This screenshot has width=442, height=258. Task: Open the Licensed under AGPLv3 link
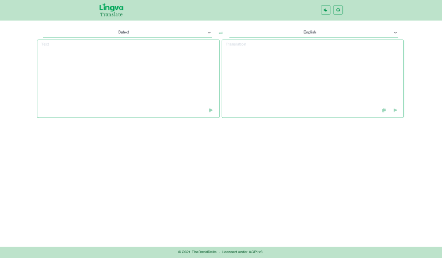242,252
